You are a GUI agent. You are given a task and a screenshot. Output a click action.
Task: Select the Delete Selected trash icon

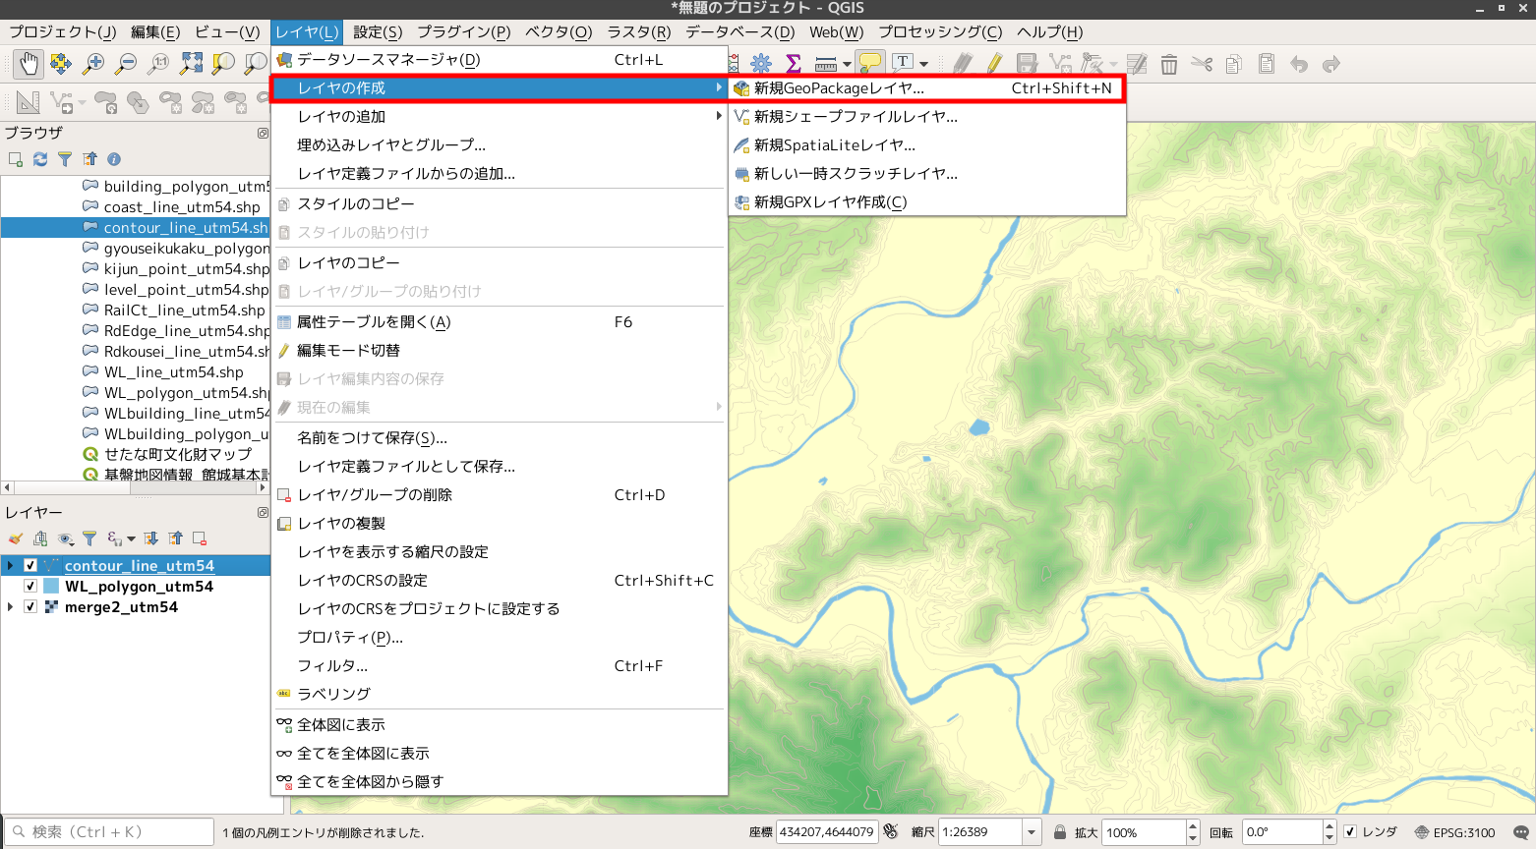pos(1170,63)
